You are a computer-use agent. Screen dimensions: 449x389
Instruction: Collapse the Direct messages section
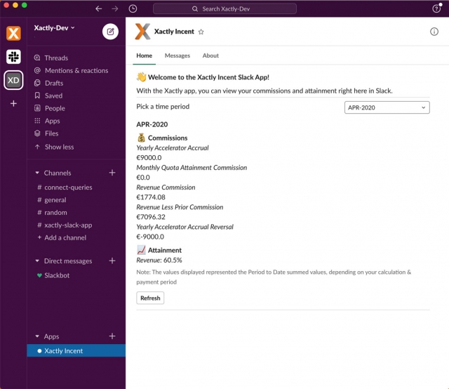37,261
